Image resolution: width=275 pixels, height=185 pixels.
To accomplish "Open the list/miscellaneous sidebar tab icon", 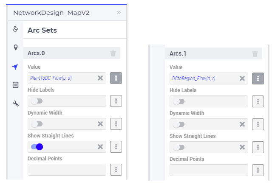I will coord(15,85).
